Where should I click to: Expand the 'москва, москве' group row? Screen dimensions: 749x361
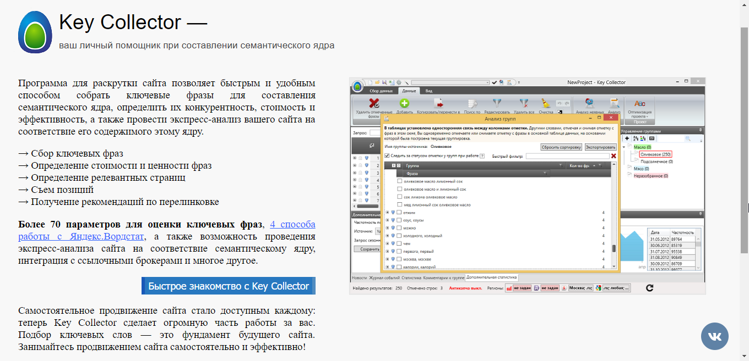(x=387, y=259)
